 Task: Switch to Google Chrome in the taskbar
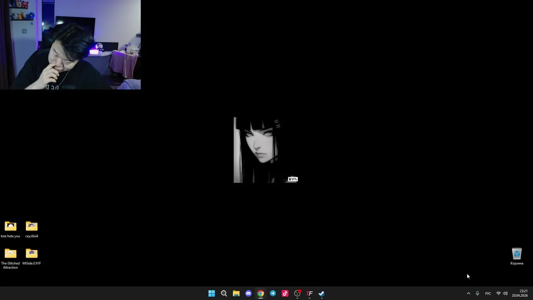261,293
